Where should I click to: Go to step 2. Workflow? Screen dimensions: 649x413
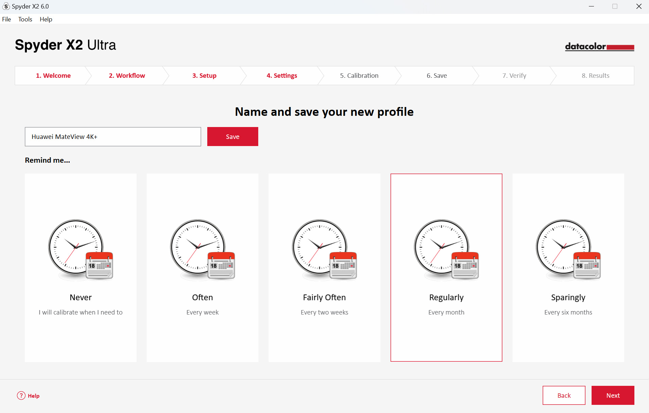[127, 75]
